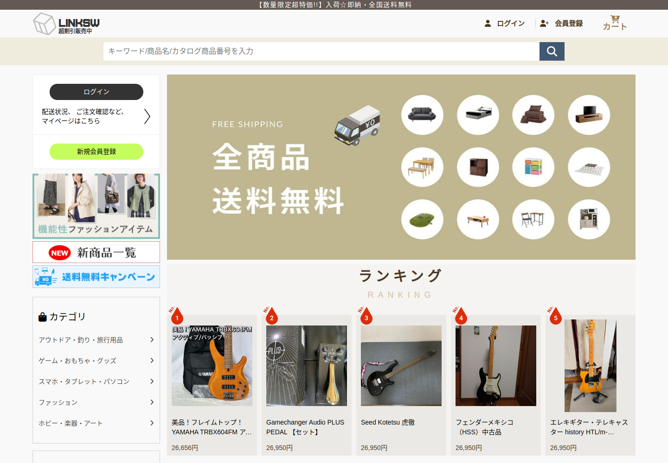This screenshot has width=668, height=463.
Task: Click price 26,656円
Action: [x=185, y=448]
